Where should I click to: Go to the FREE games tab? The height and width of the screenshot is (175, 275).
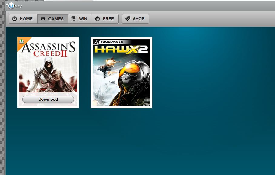click(x=105, y=19)
